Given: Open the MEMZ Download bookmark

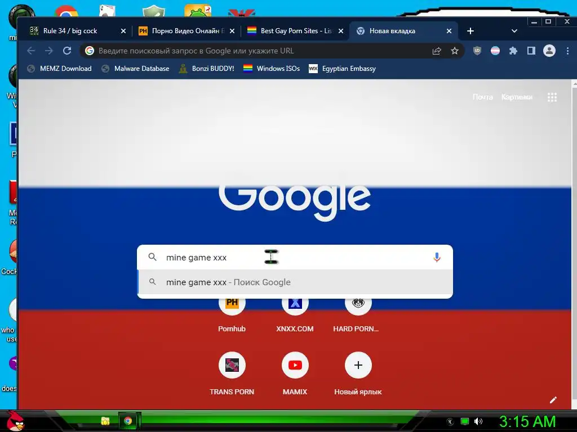Looking at the screenshot, I should tap(60, 69).
